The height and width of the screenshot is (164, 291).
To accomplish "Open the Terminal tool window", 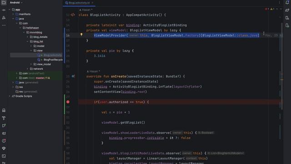I will [x=4, y=156].
